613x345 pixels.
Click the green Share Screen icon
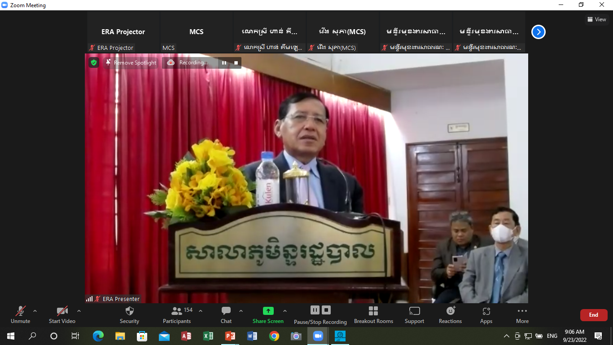pyautogui.click(x=268, y=311)
